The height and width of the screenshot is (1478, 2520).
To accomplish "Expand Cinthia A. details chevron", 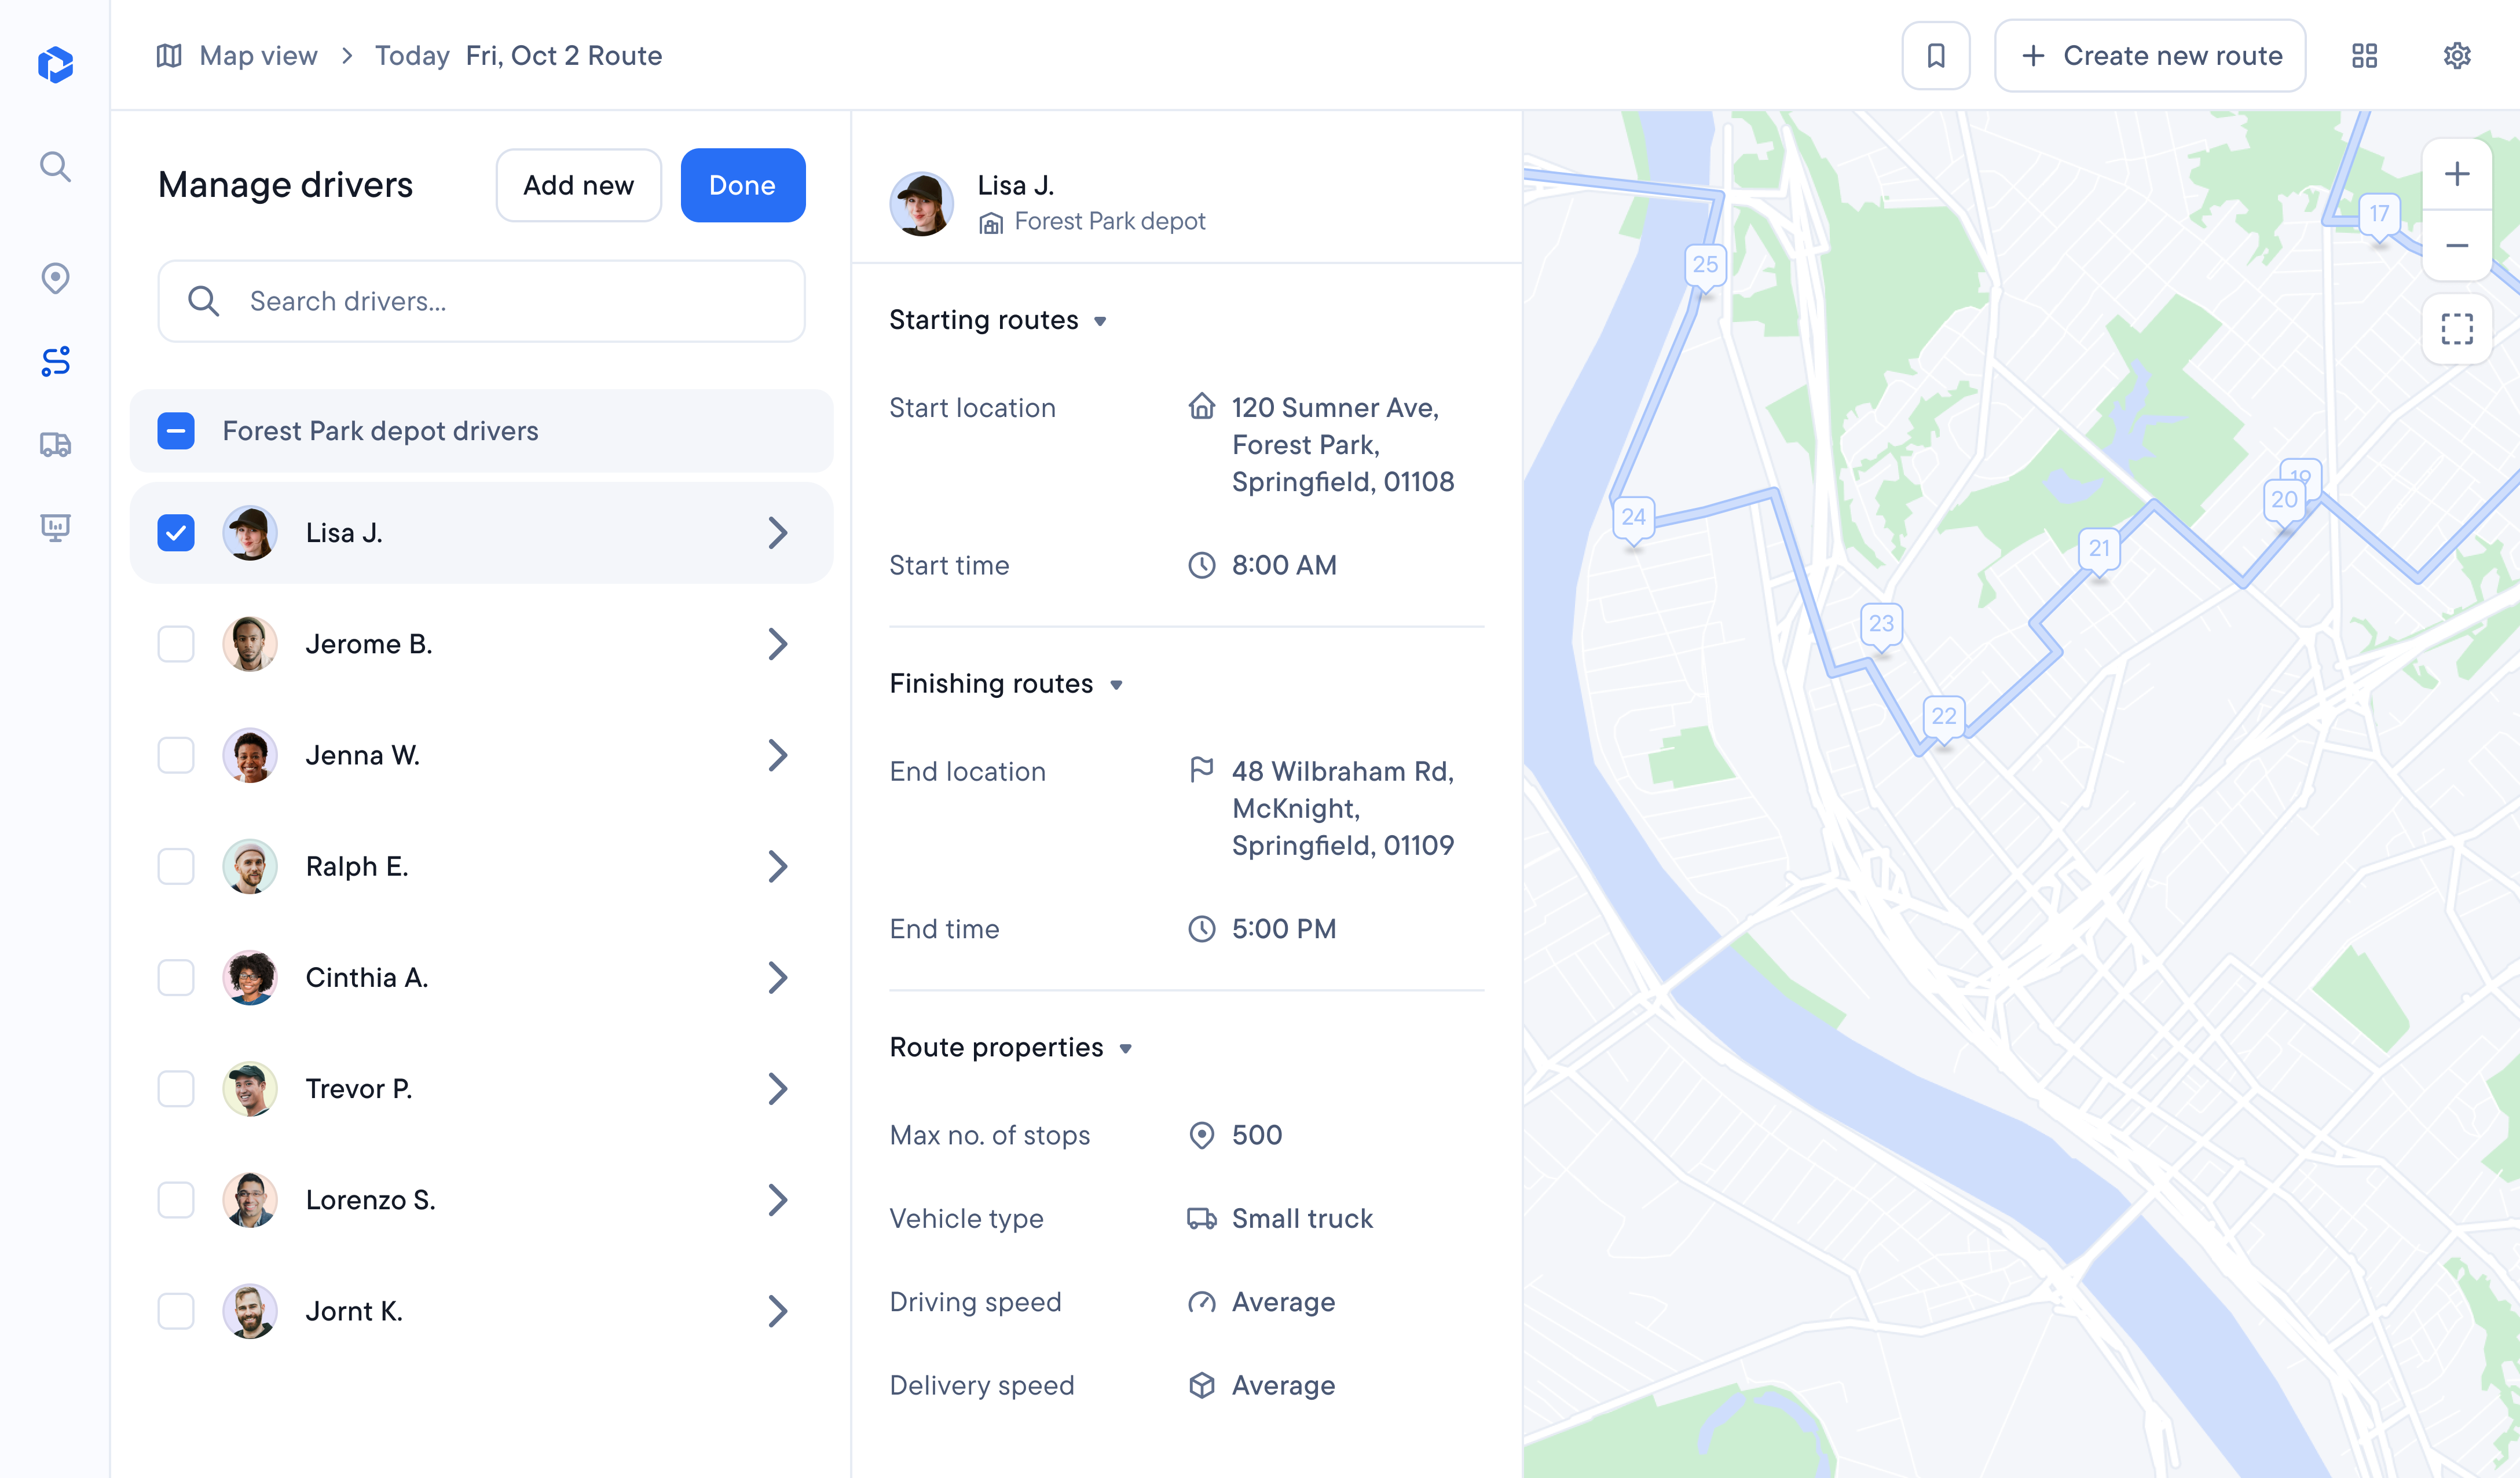I will pos(778,977).
